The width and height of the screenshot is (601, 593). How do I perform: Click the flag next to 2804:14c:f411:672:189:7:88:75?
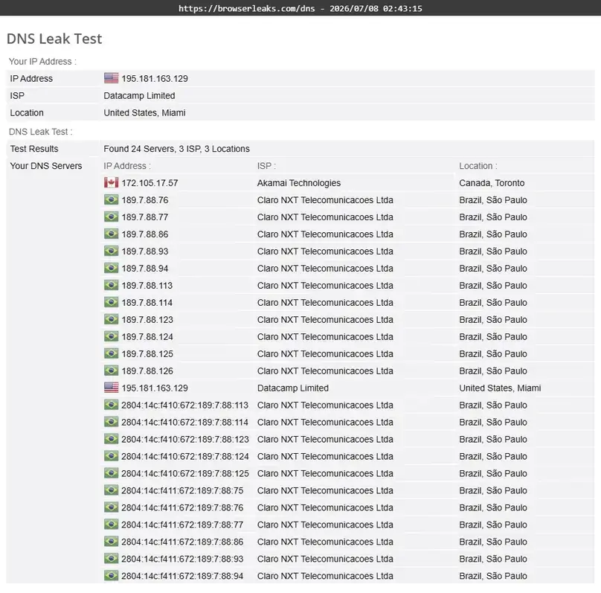pos(111,490)
